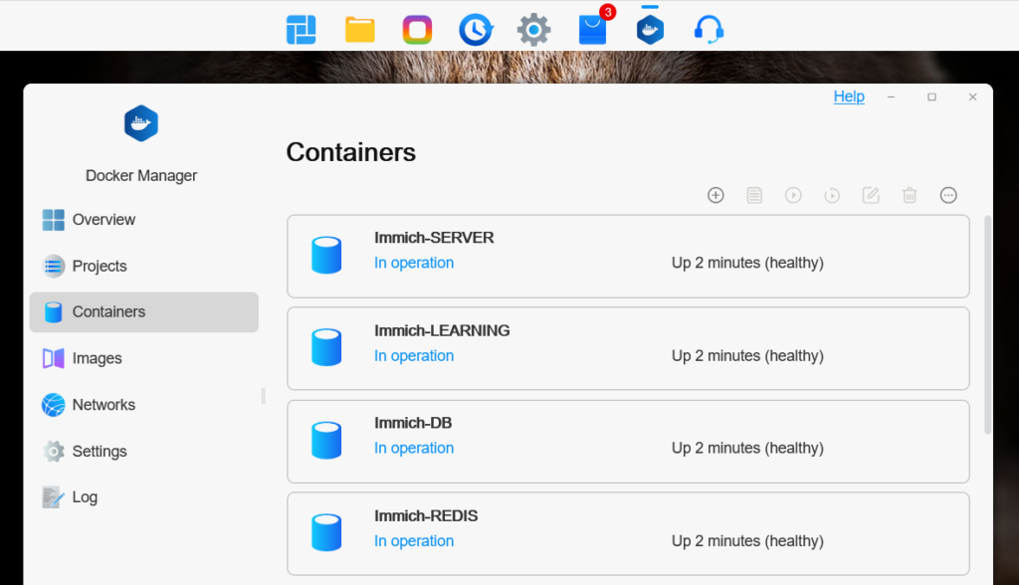Open Docker Manager Settings in the sidebar
Screen dimensions: 1019x585
tap(100, 452)
